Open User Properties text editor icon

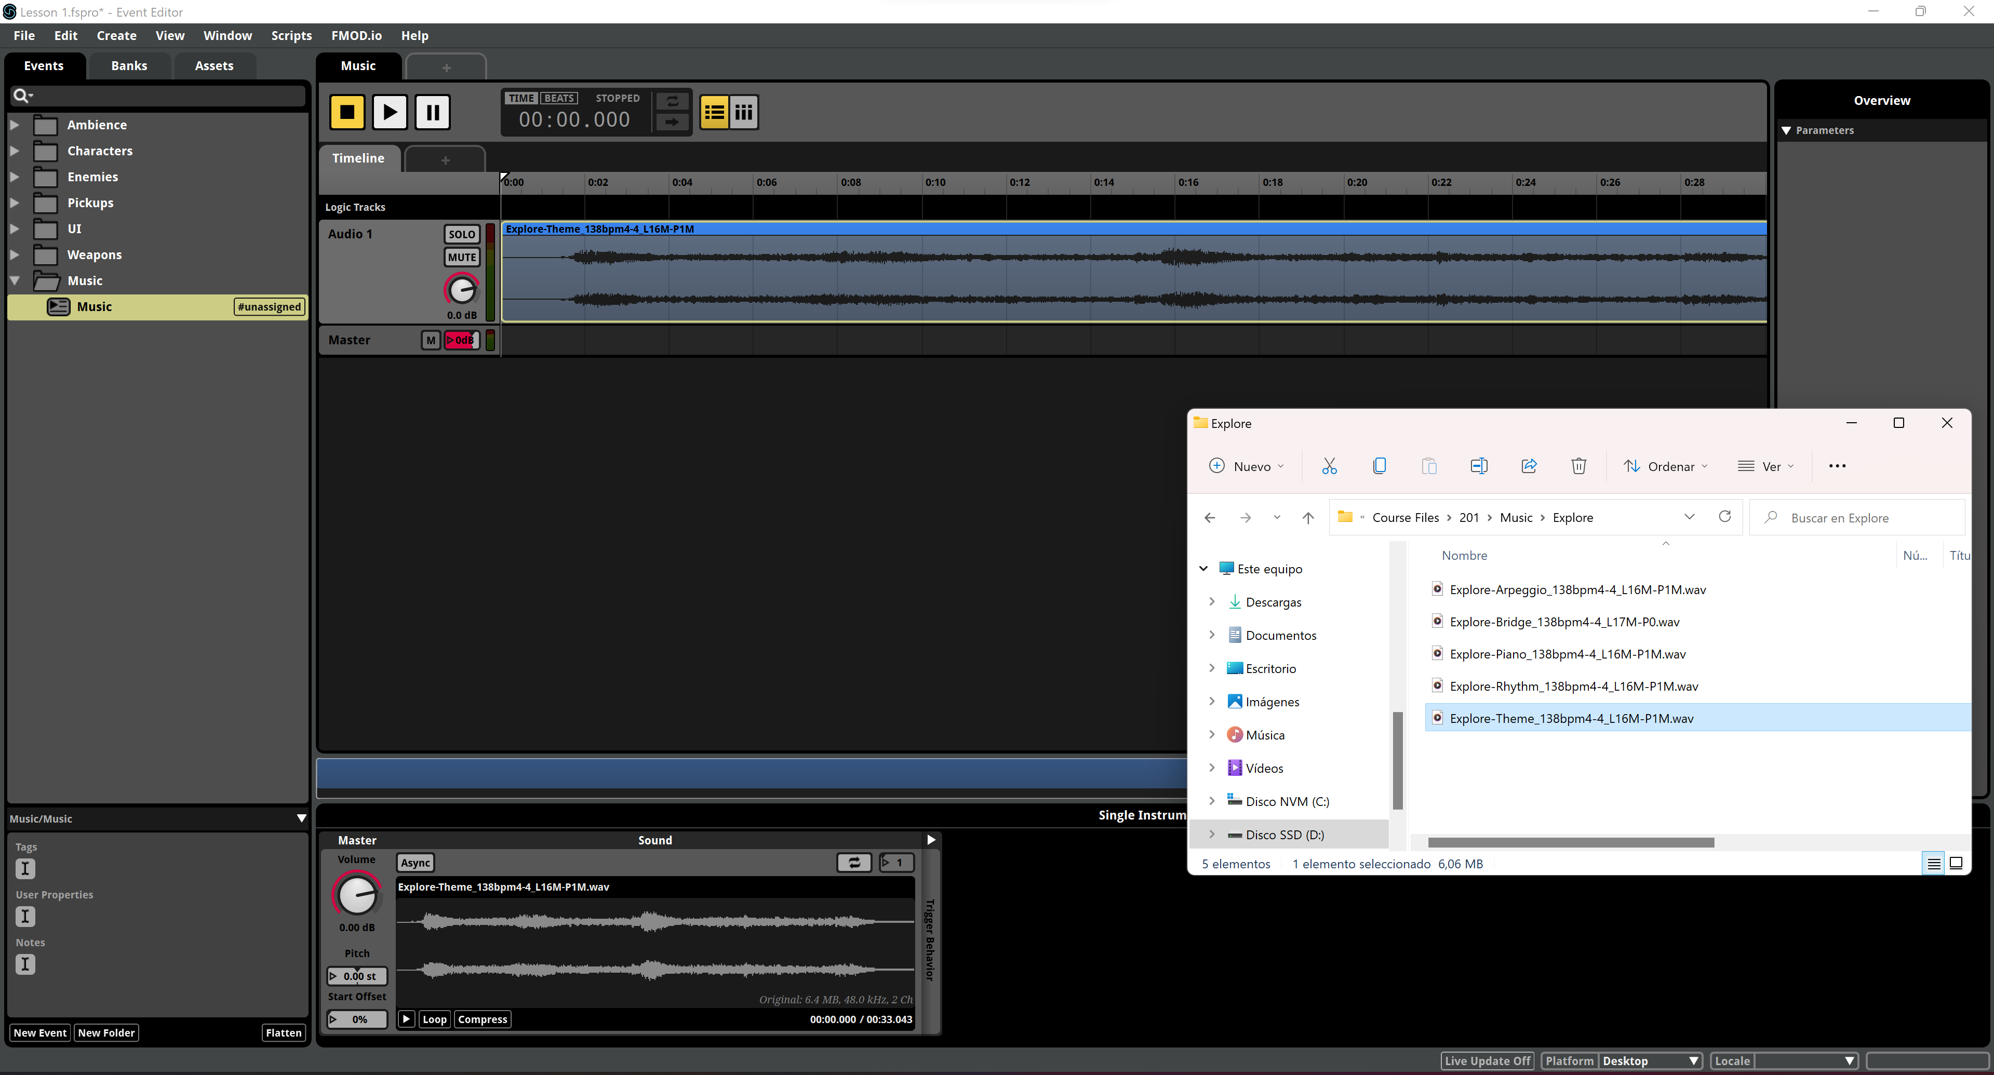(x=25, y=916)
